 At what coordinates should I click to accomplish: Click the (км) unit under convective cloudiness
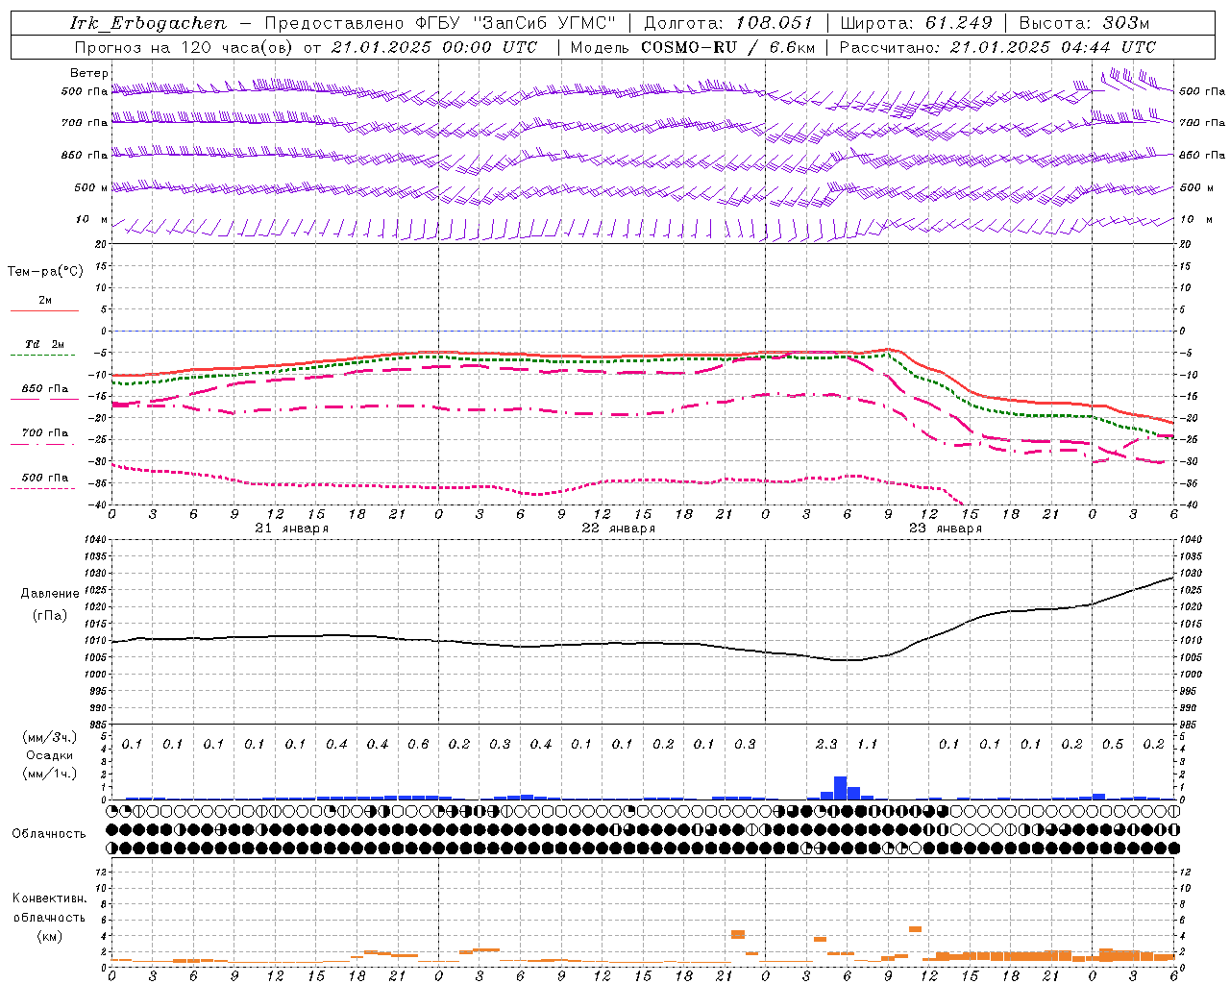(x=50, y=936)
